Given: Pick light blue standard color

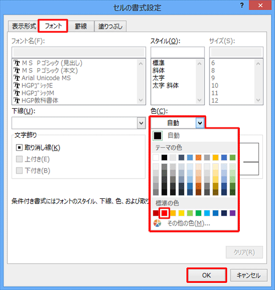Looking at the screenshot, I should 207,213.
